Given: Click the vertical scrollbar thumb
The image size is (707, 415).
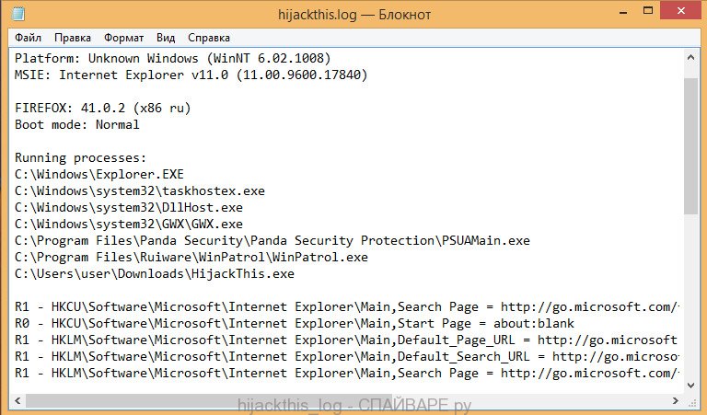Looking at the screenshot, I should pos(690,146).
